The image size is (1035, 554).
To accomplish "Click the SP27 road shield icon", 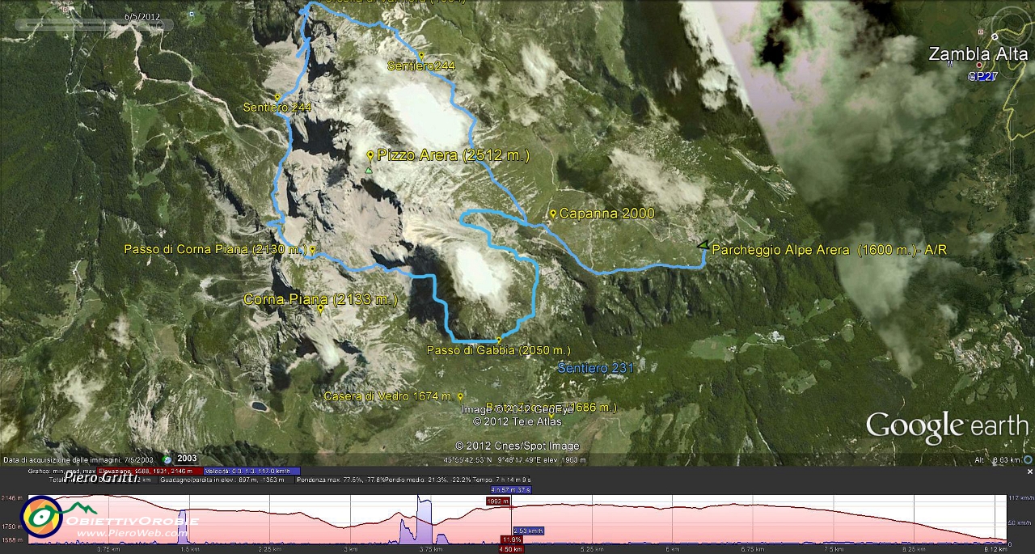I will (983, 77).
